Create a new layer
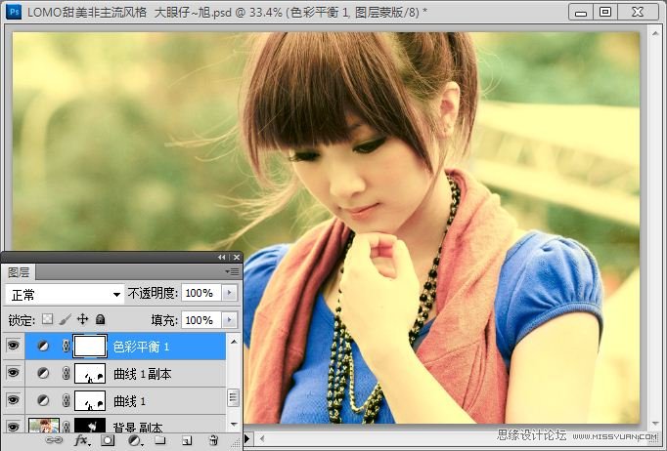Screen dimensions: 667x451 click(x=187, y=440)
